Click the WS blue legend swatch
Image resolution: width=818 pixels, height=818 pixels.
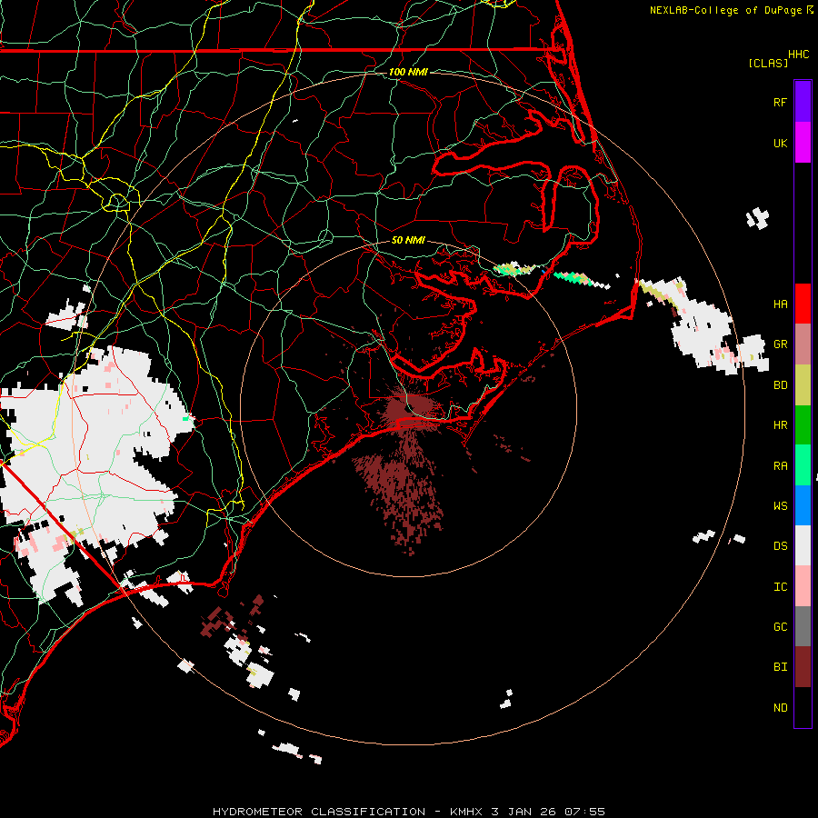[x=803, y=505]
